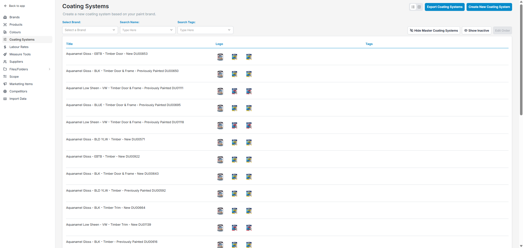Image resolution: width=523 pixels, height=248 pixels.
Task: Open the Search Tags dropdown
Action: tap(205, 30)
